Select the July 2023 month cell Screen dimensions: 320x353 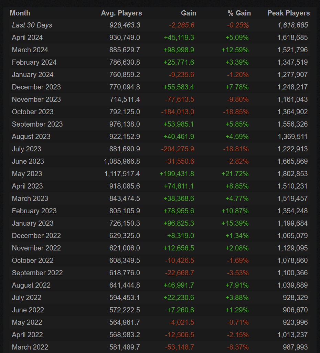26,149
